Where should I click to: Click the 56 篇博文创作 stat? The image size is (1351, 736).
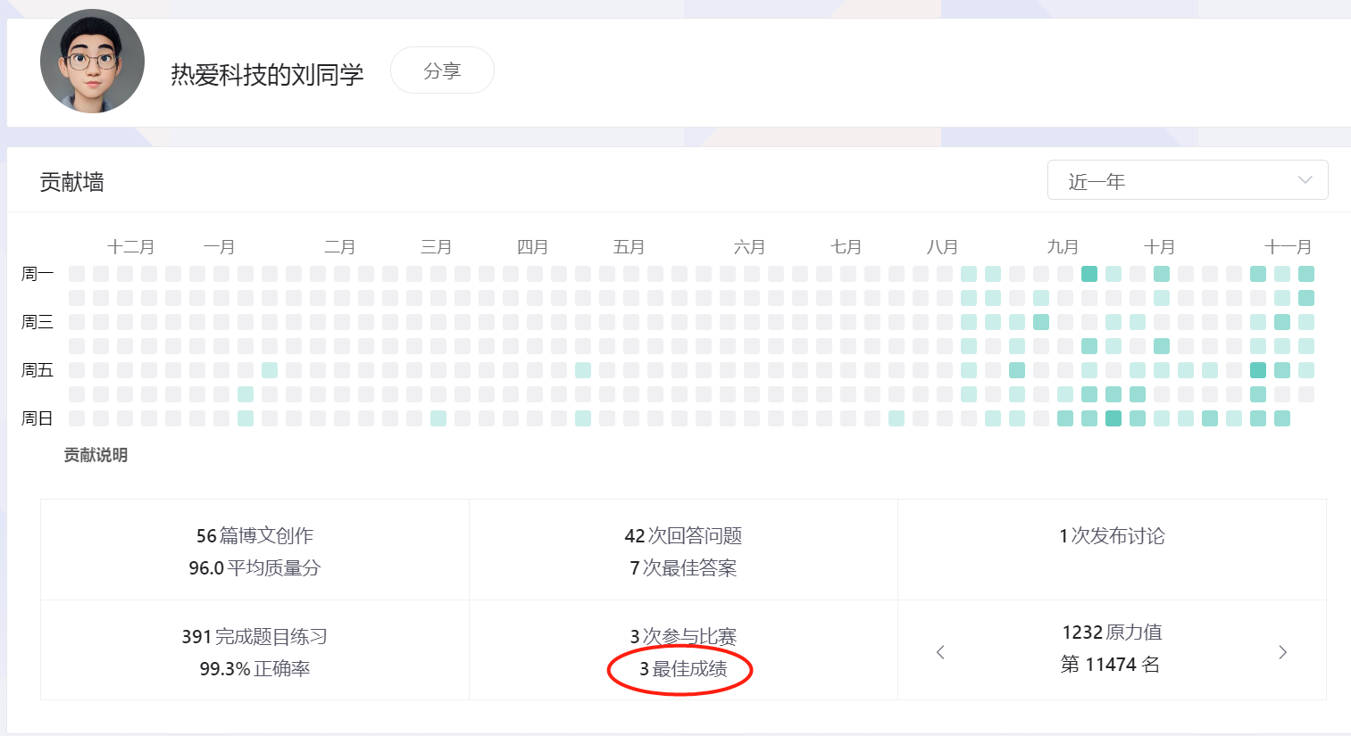254,535
